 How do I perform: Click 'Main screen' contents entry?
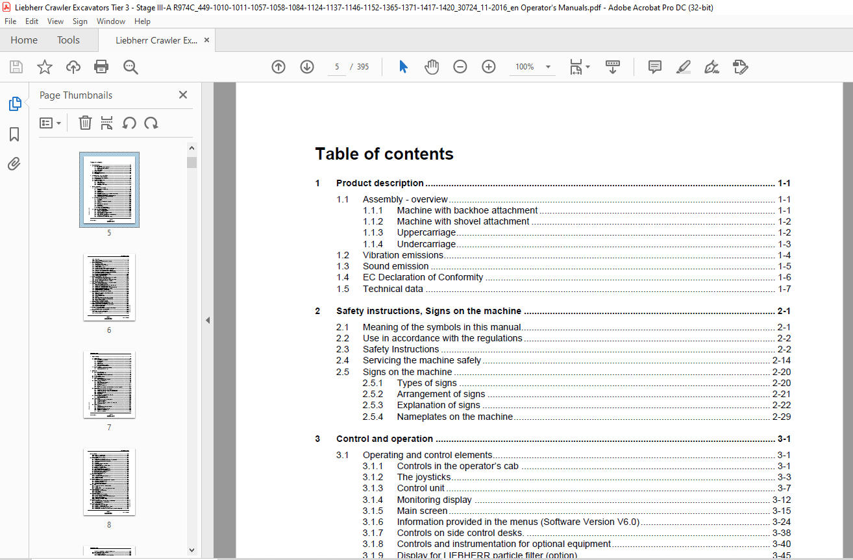click(x=422, y=511)
